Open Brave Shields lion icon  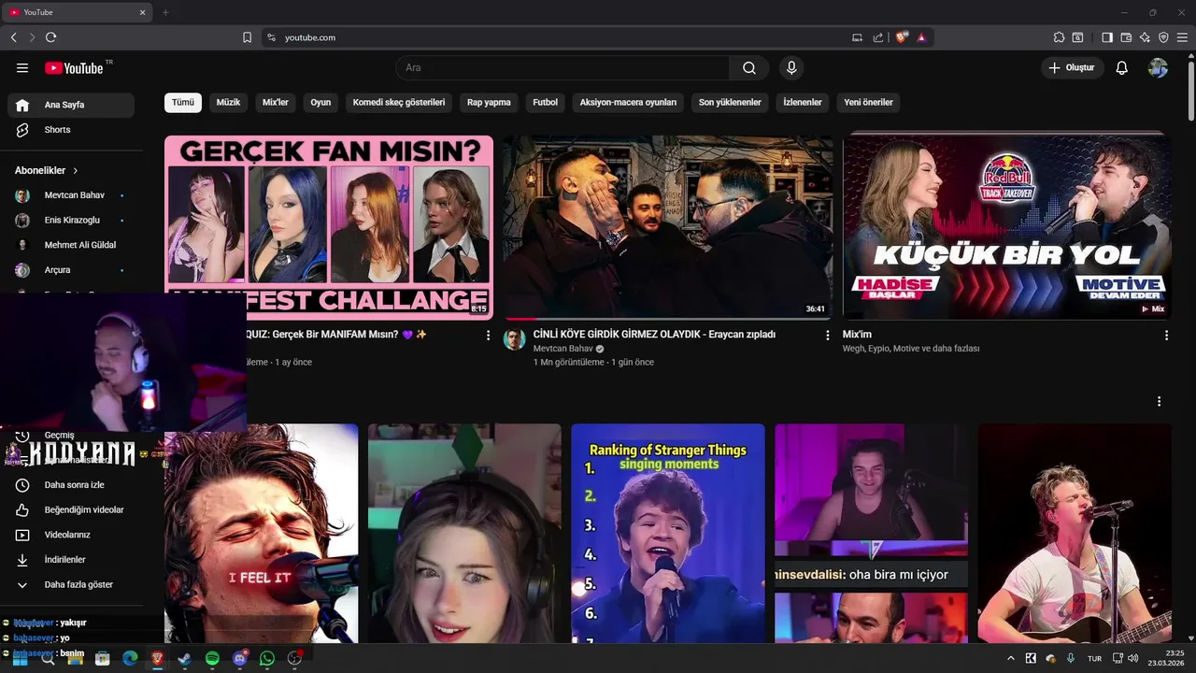pyautogui.click(x=902, y=37)
